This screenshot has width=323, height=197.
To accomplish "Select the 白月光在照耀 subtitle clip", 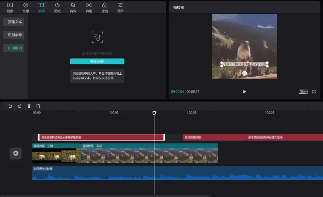I will (x=214, y=137).
